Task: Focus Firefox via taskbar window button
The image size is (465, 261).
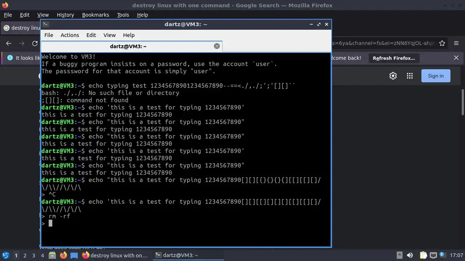Action: [115, 255]
